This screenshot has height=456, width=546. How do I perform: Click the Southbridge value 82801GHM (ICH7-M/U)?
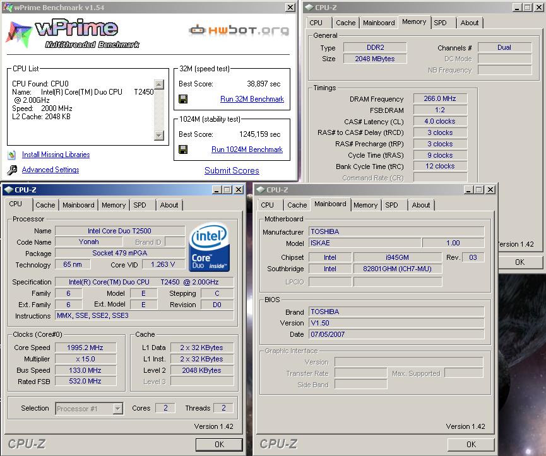click(x=397, y=269)
